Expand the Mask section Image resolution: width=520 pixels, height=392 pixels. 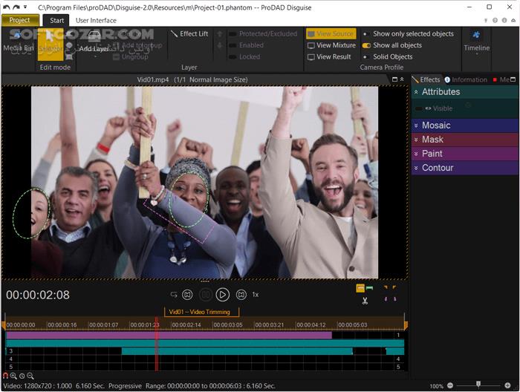[x=432, y=140]
